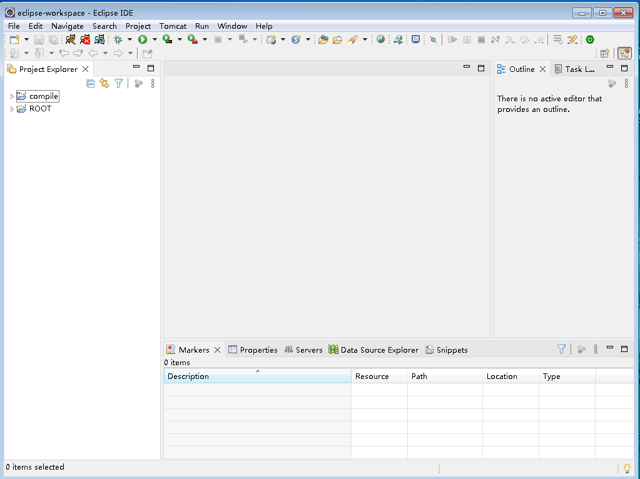This screenshot has height=479, width=640.
Task: Toggle Link with Editor in Project Explorer
Action: 104,84
